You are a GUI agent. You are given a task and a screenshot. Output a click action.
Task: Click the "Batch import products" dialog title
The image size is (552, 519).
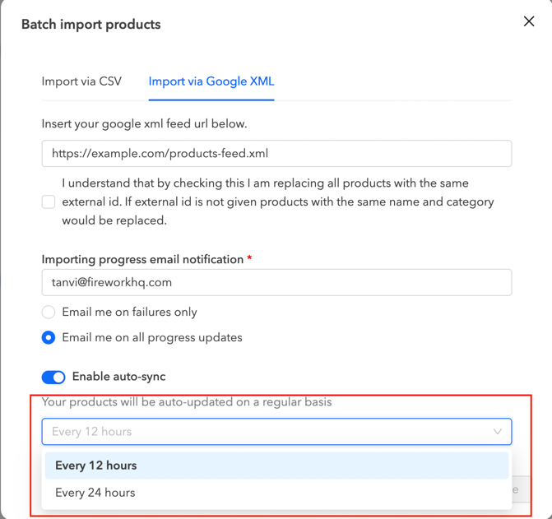click(x=90, y=25)
